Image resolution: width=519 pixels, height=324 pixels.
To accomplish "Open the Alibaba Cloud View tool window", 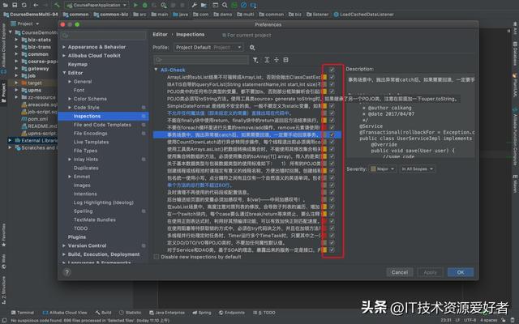I will (x=65, y=313).
